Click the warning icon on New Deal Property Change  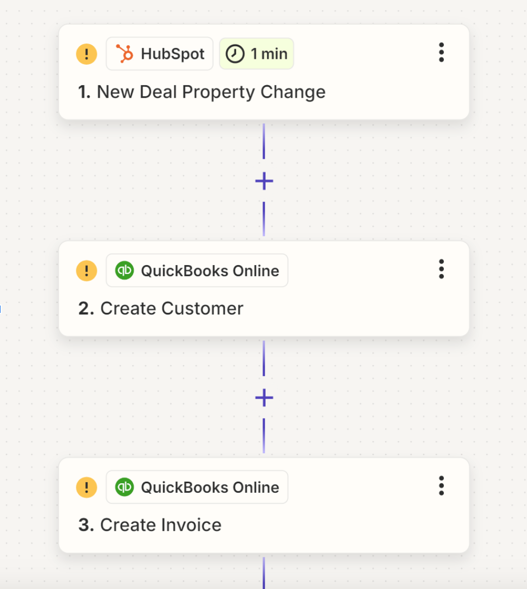[87, 54]
